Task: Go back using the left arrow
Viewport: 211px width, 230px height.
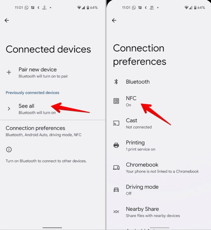Action: click(7, 20)
